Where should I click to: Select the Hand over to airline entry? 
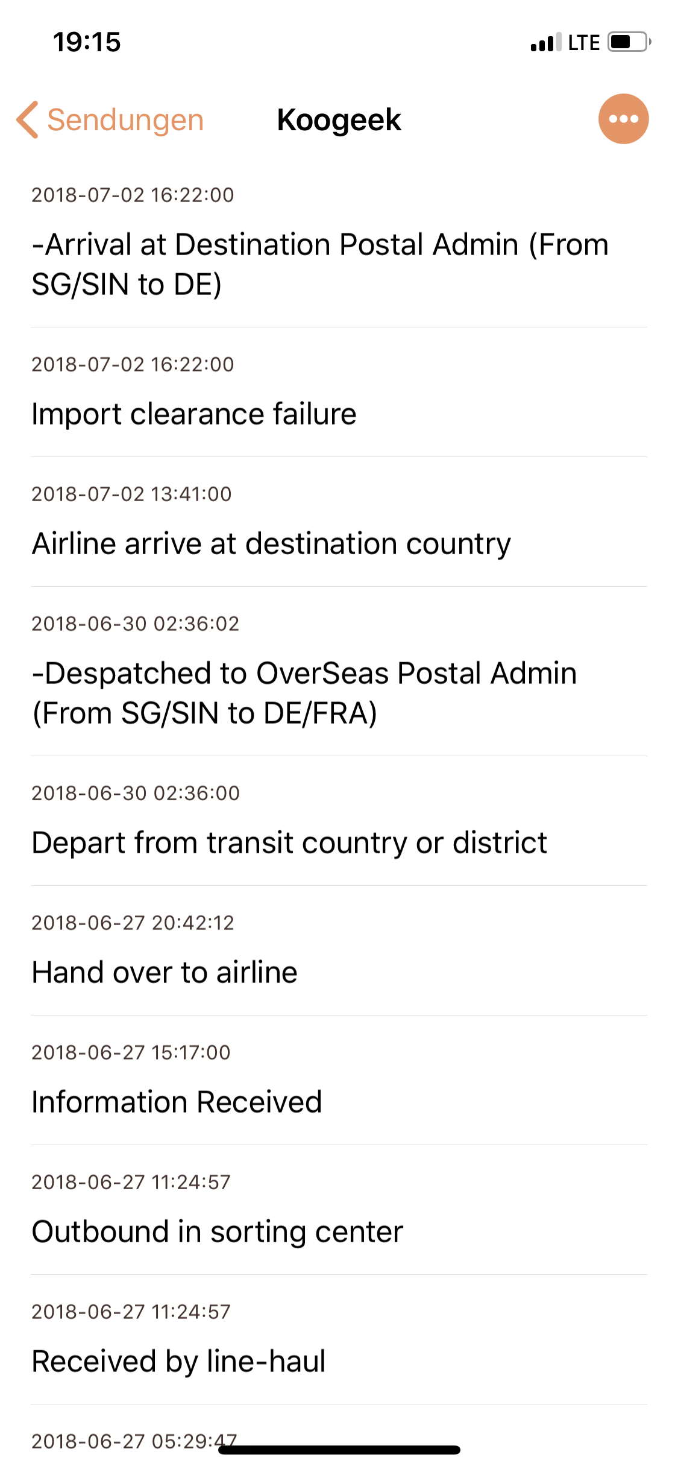[x=165, y=973]
